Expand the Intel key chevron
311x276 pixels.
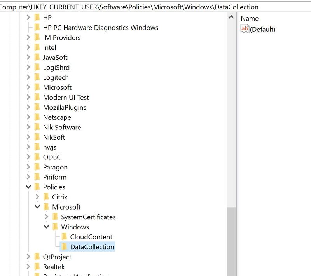pos(28,47)
